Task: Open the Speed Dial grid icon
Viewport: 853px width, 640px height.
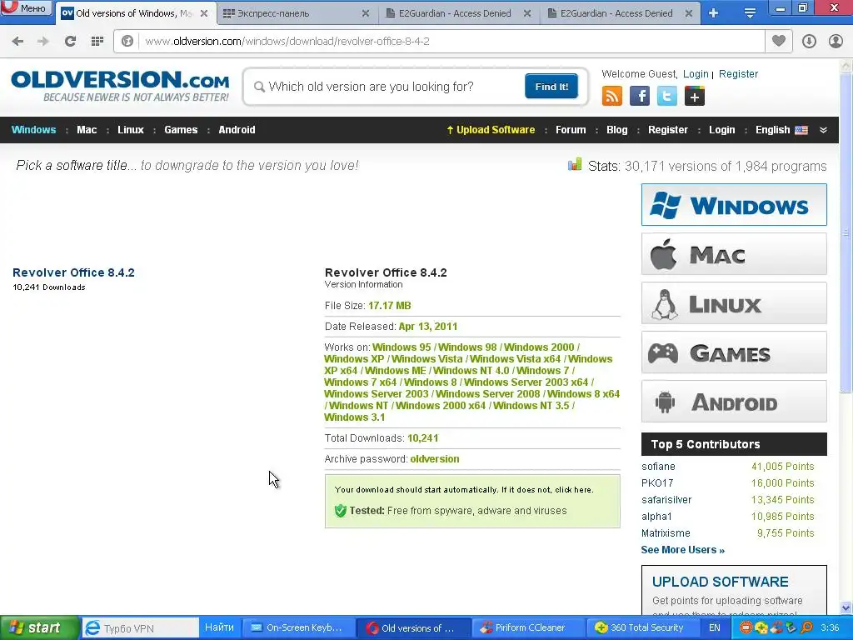Action: click(97, 41)
